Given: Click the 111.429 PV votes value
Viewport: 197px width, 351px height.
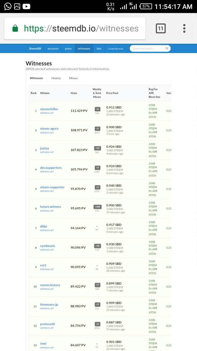Looking at the screenshot, I should 79,111.
